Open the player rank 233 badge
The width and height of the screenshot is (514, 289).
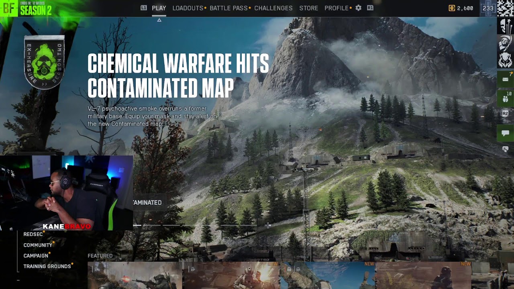click(488, 8)
